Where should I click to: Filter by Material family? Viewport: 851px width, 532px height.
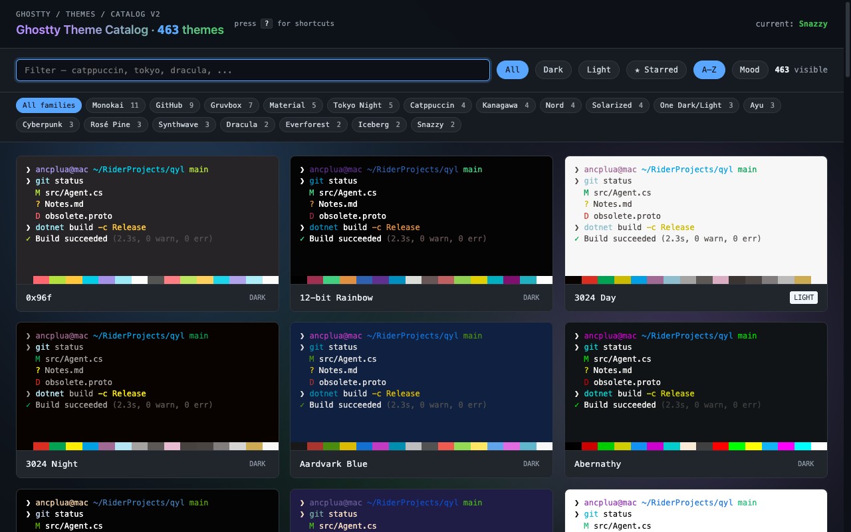(x=293, y=105)
